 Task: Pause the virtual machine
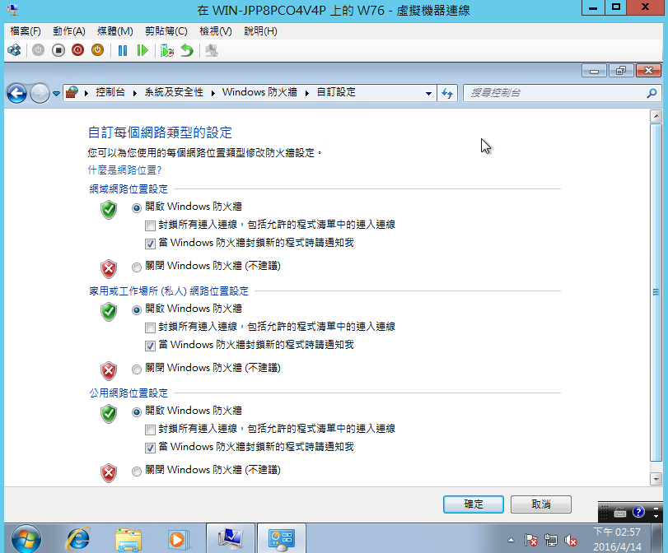click(123, 50)
